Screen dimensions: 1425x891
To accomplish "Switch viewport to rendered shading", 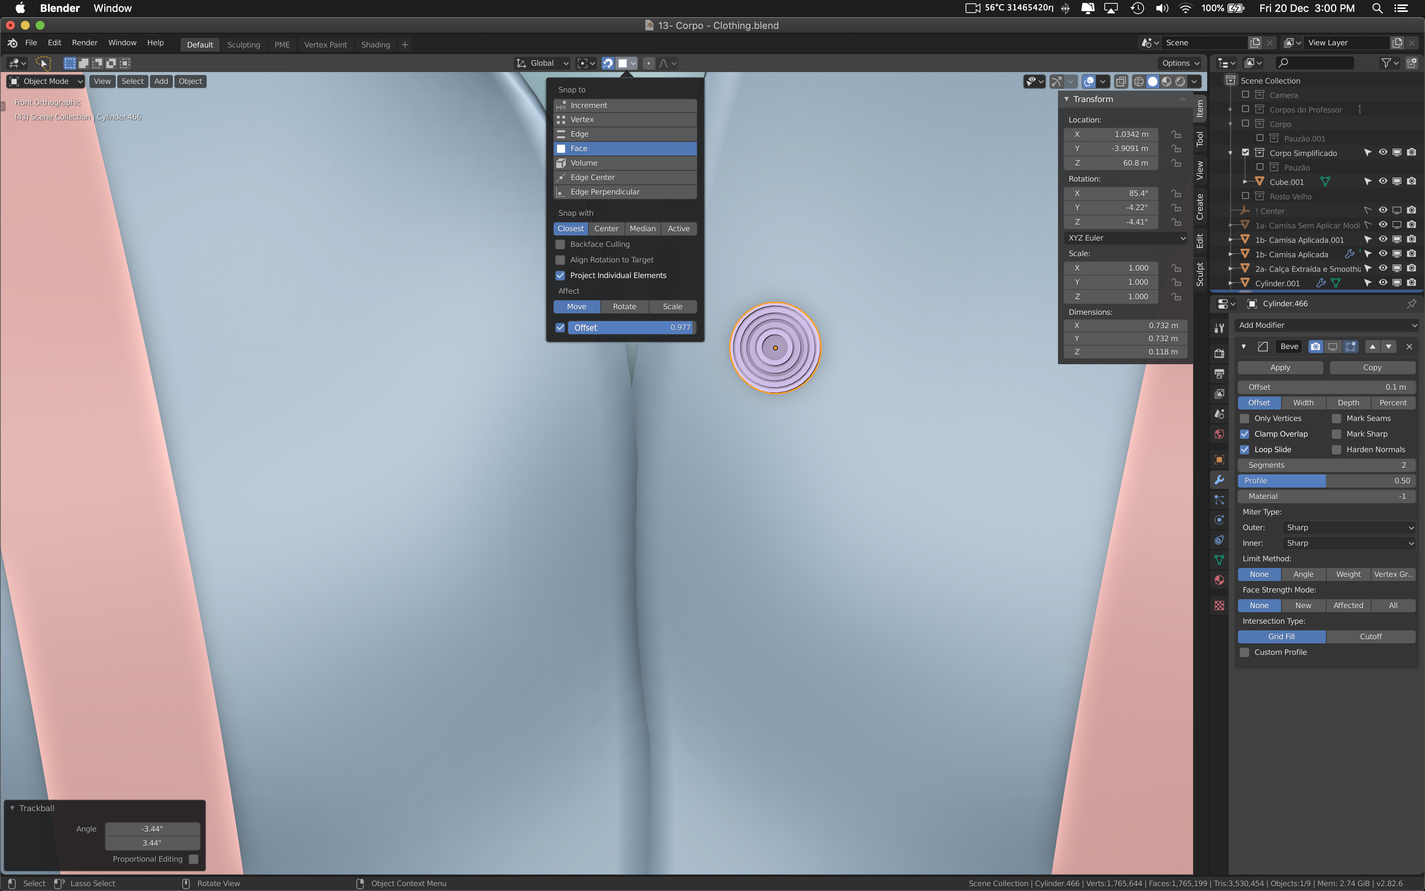I will pos(1180,81).
